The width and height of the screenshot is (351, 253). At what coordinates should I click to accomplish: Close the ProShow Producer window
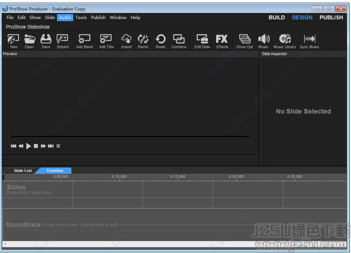click(x=341, y=9)
